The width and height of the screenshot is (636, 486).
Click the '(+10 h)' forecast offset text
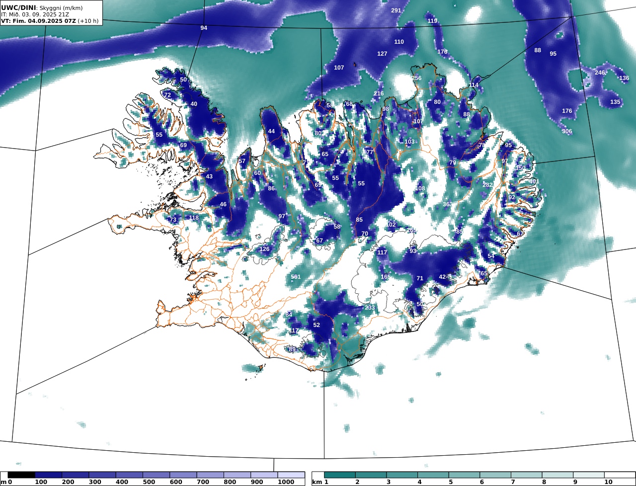point(88,21)
